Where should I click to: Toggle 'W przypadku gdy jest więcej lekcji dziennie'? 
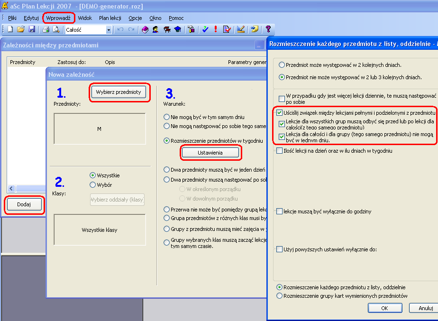click(x=282, y=99)
